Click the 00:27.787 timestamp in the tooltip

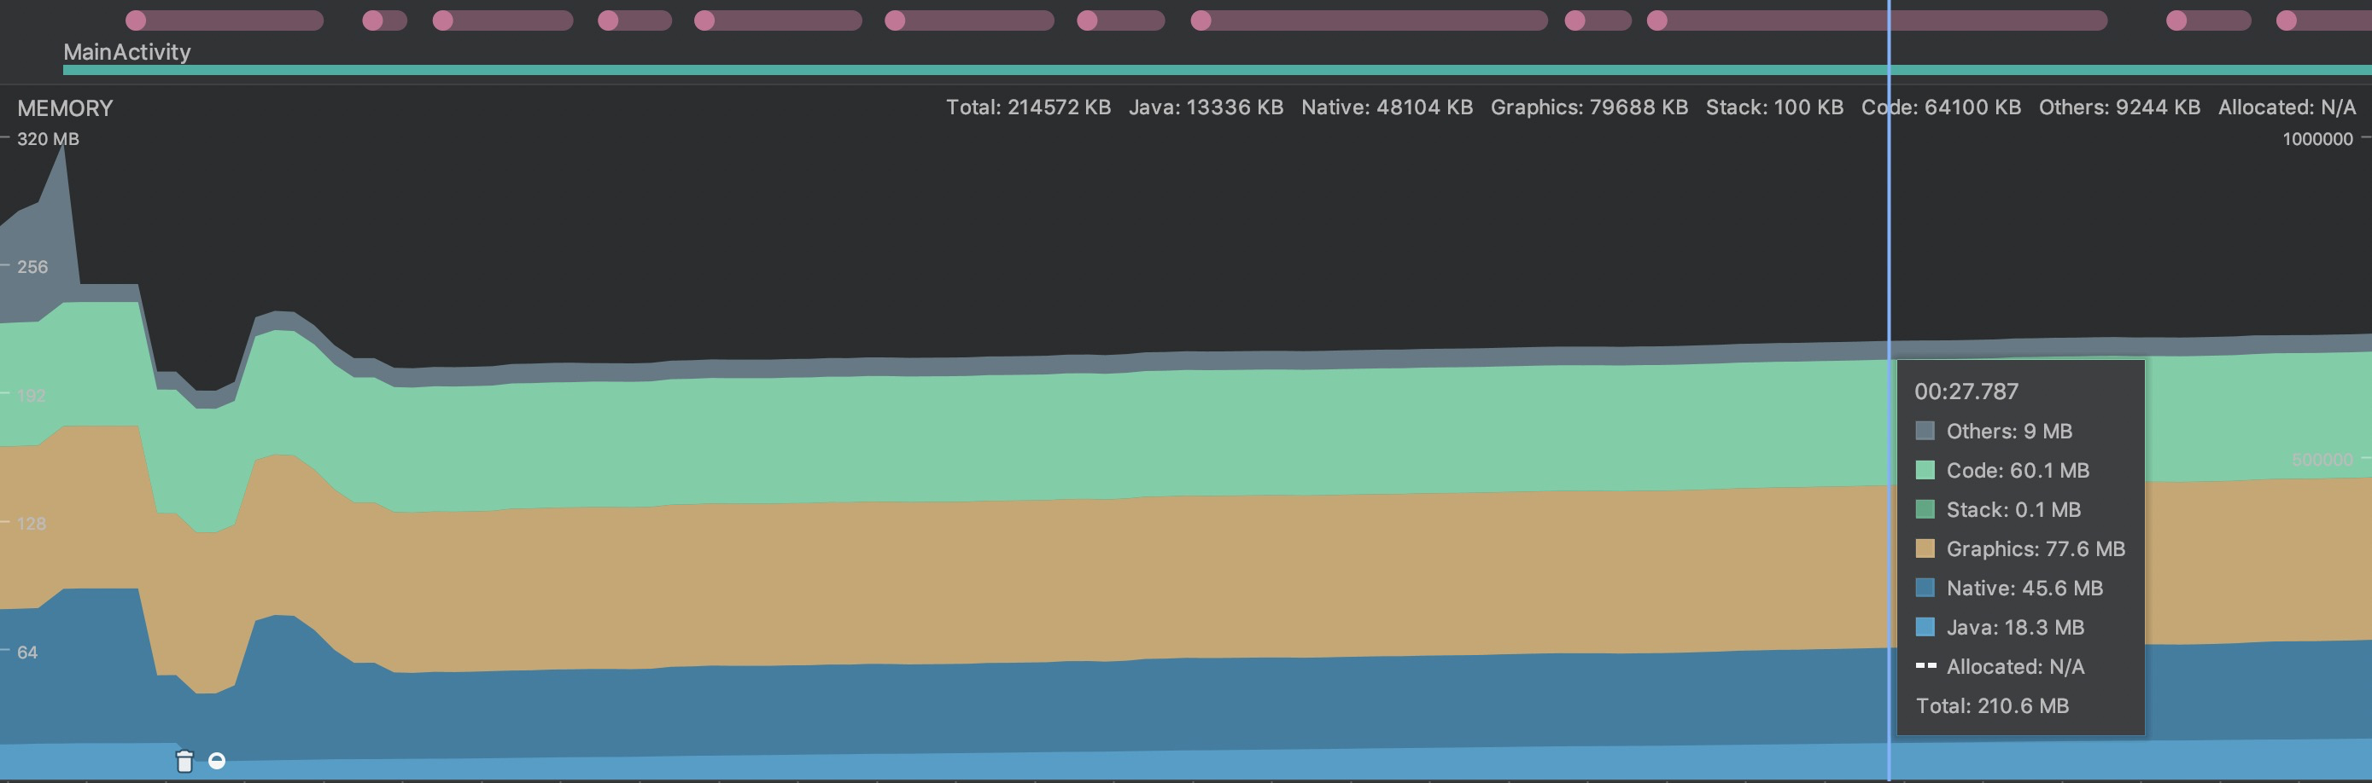coord(1966,391)
